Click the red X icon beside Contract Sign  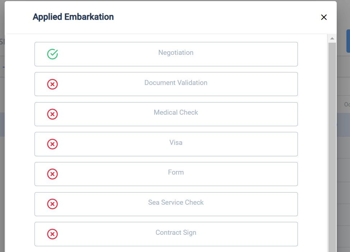(52, 234)
